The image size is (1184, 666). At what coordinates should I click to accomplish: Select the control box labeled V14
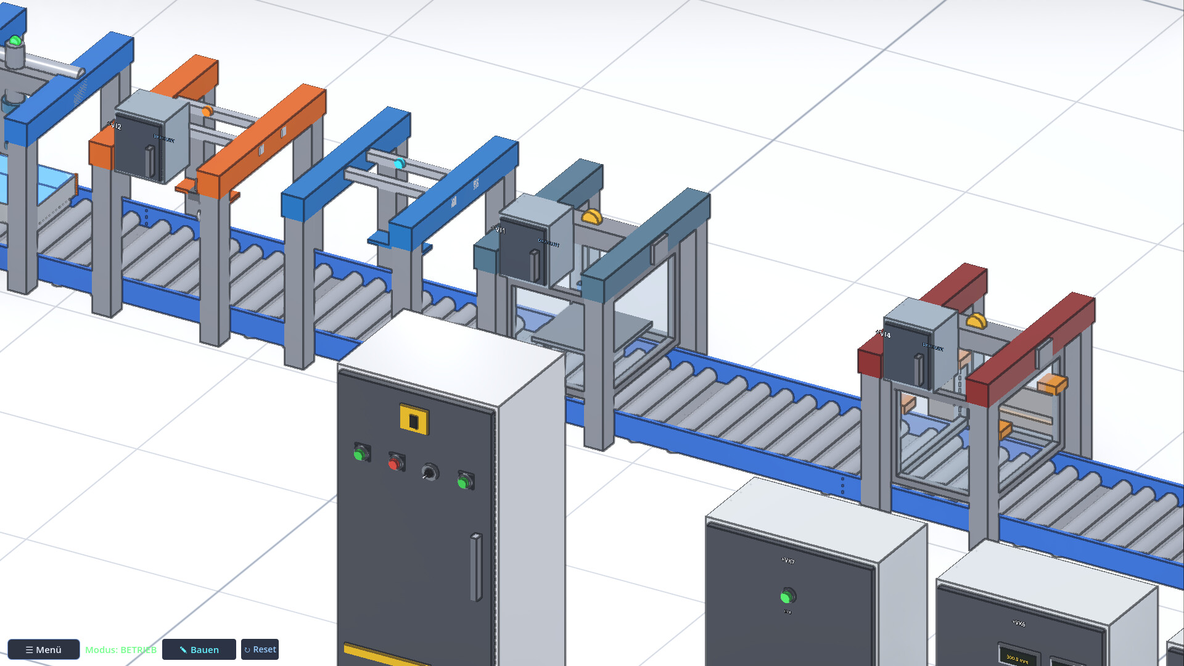pyautogui.click(x=920, y=344)
